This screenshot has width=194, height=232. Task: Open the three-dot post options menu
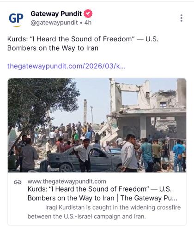(x=182, y=18)
